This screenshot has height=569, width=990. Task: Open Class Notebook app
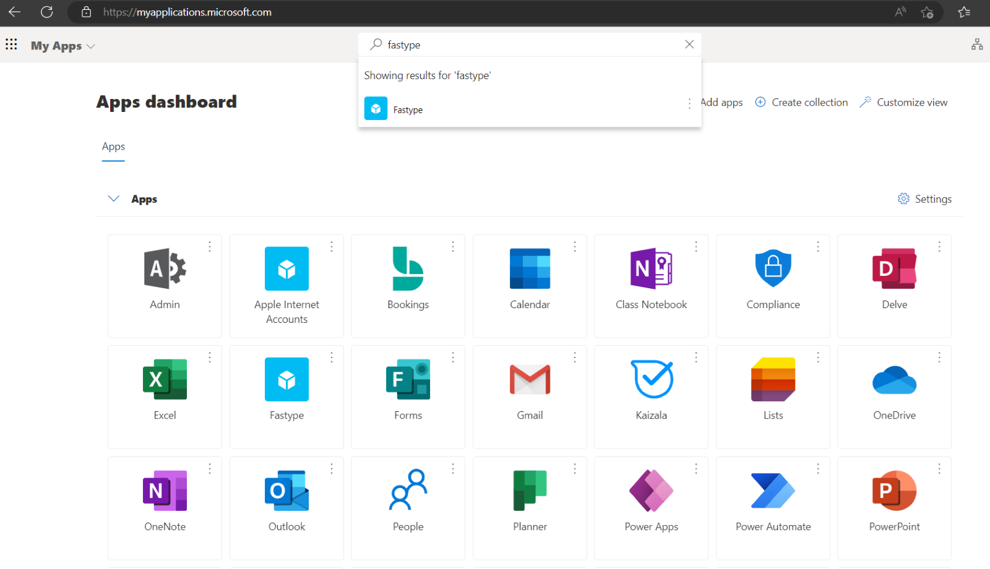651,286
